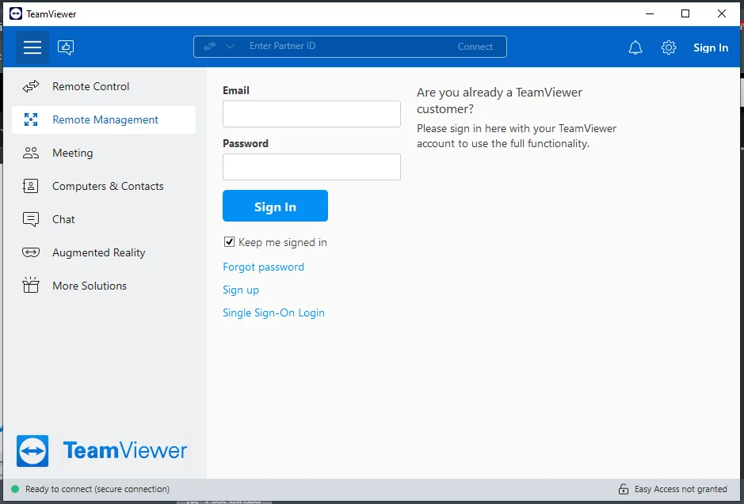Click the Remote Control arrows icon

pyautogui.click(x=31, y=87)
